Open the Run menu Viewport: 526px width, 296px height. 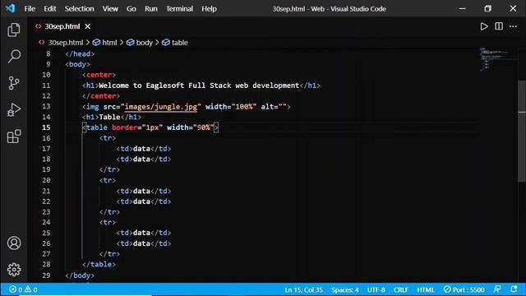tap(151, 9)
